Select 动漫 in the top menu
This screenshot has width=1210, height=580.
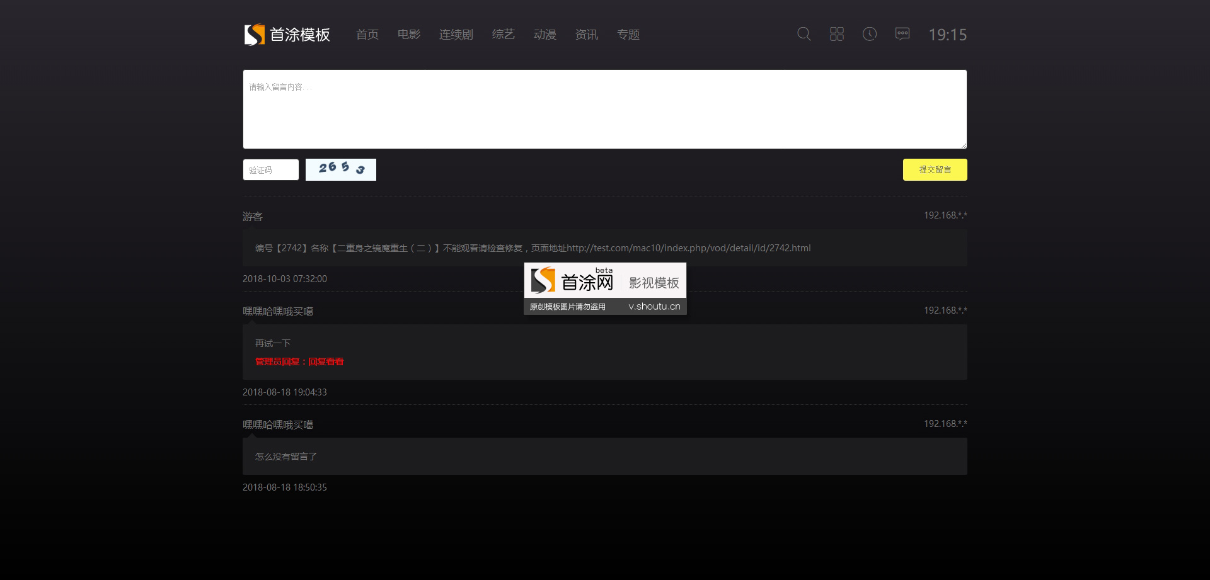pyautogui.click(x=545, y=35)
